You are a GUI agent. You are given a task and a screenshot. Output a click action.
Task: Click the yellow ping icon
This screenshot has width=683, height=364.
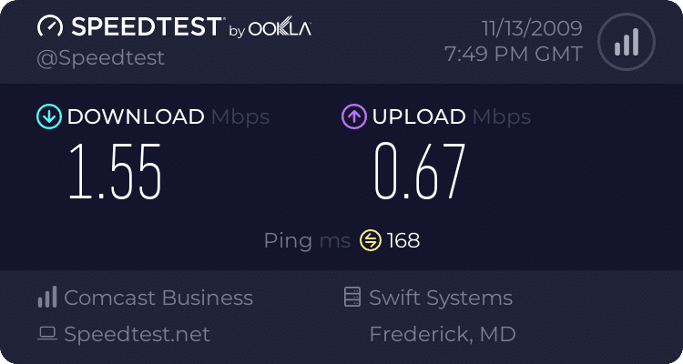pos(370,241)
